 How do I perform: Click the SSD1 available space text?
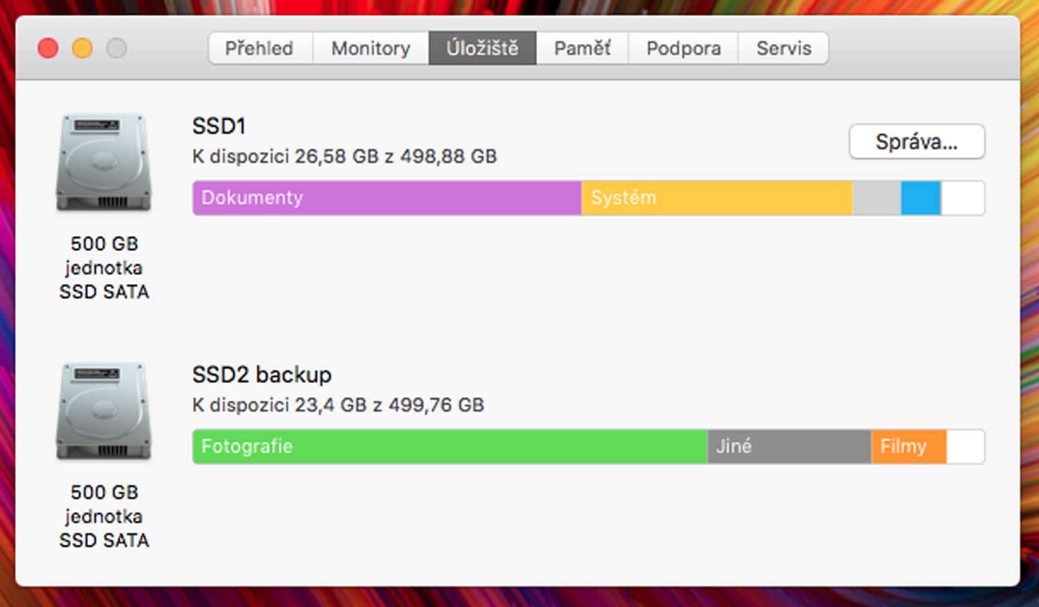[x=344, y=156]
